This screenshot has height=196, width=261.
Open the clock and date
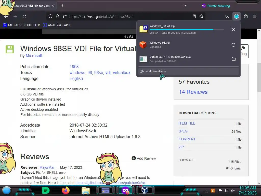pyautogui.click(x=247, y=190)
